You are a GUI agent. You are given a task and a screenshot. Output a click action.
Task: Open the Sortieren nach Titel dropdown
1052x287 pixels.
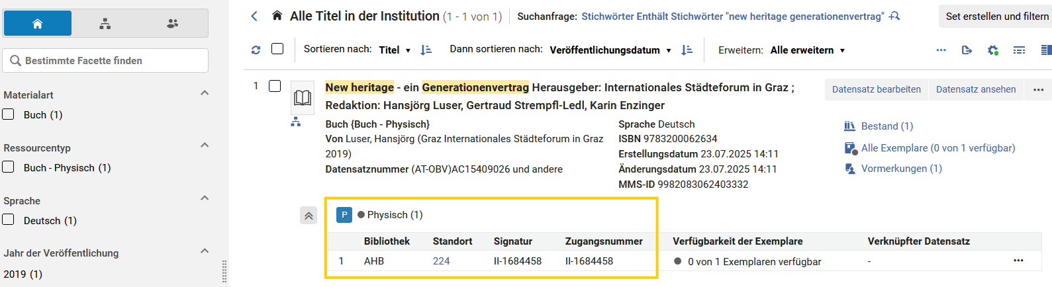(x=395, y=50)
